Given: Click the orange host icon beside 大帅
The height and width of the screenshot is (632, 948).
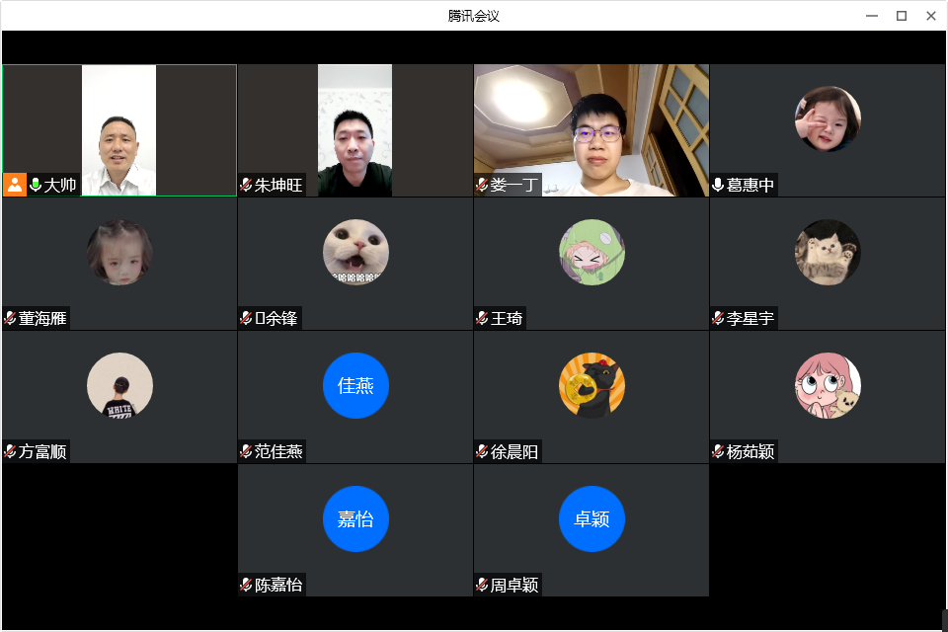Looking at the screenshot, I should pos(15,185).
